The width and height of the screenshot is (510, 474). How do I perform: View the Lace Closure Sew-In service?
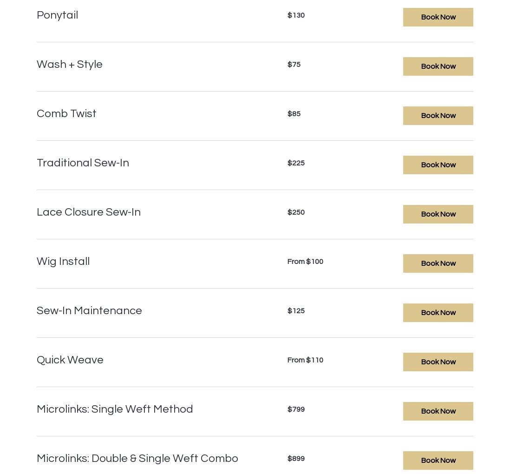click(89, 212)
